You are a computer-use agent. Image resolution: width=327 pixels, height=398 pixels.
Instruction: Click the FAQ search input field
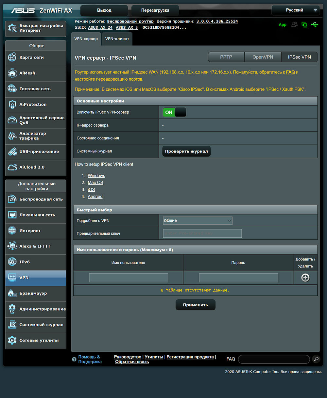(x=274, y=359)
